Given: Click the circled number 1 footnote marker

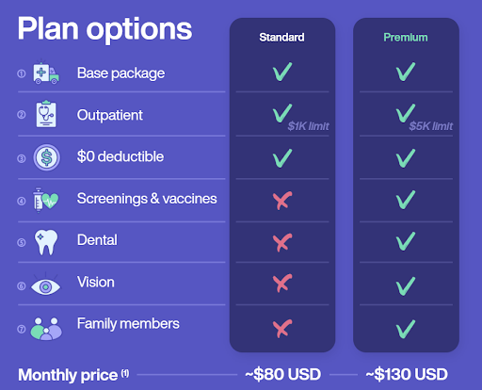Looking at the screenshot, I should click(x=22, y=73).
